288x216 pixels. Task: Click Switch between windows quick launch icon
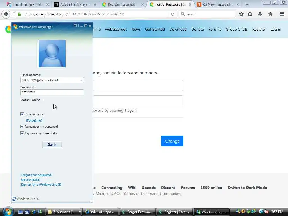(27, 212)
